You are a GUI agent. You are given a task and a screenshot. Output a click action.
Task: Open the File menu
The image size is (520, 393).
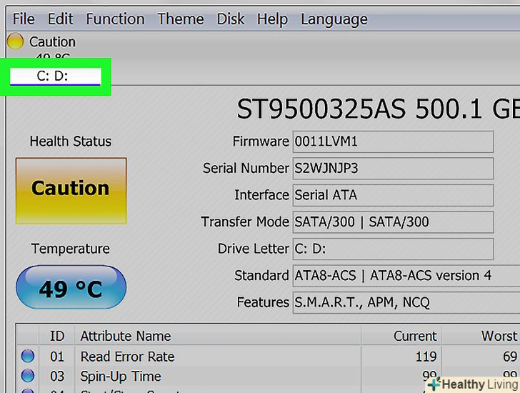24,19
